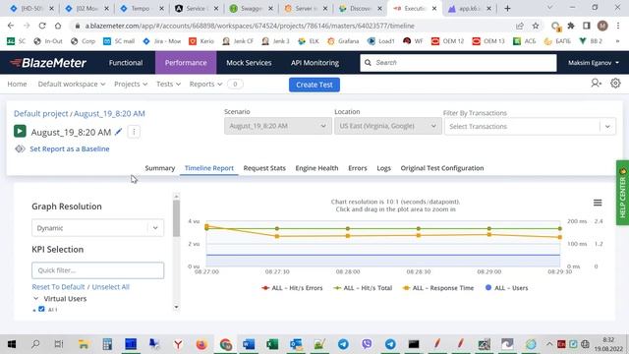Viewport: 629px width, 354px height.
Task: Open the API Monitoring section
Action: (x=314, y=63)
